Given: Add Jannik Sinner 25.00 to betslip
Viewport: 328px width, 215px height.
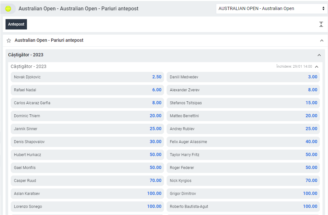Looking at the screenshot, I should point(87,129).
